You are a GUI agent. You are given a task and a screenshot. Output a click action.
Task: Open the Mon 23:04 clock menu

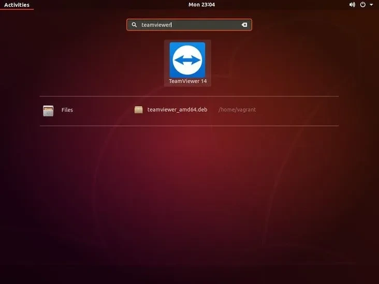[x=201, y=5]
